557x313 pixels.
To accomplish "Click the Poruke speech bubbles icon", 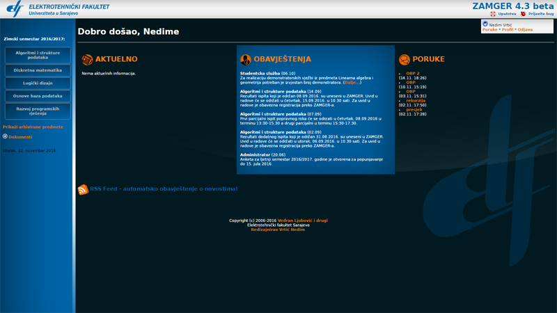I will pos(405,60).
